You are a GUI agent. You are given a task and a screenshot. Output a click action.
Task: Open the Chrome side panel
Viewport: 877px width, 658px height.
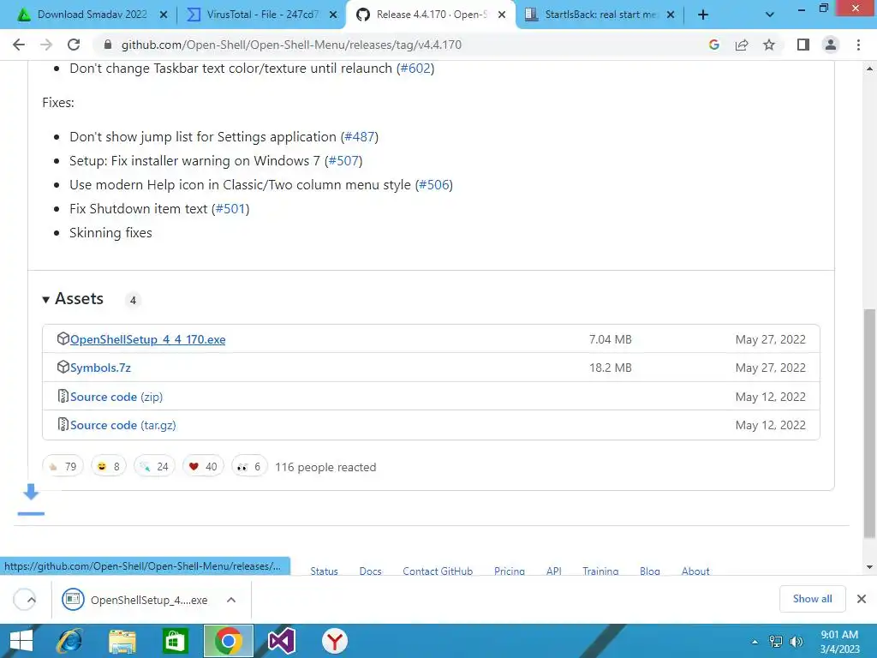point(803,45)
